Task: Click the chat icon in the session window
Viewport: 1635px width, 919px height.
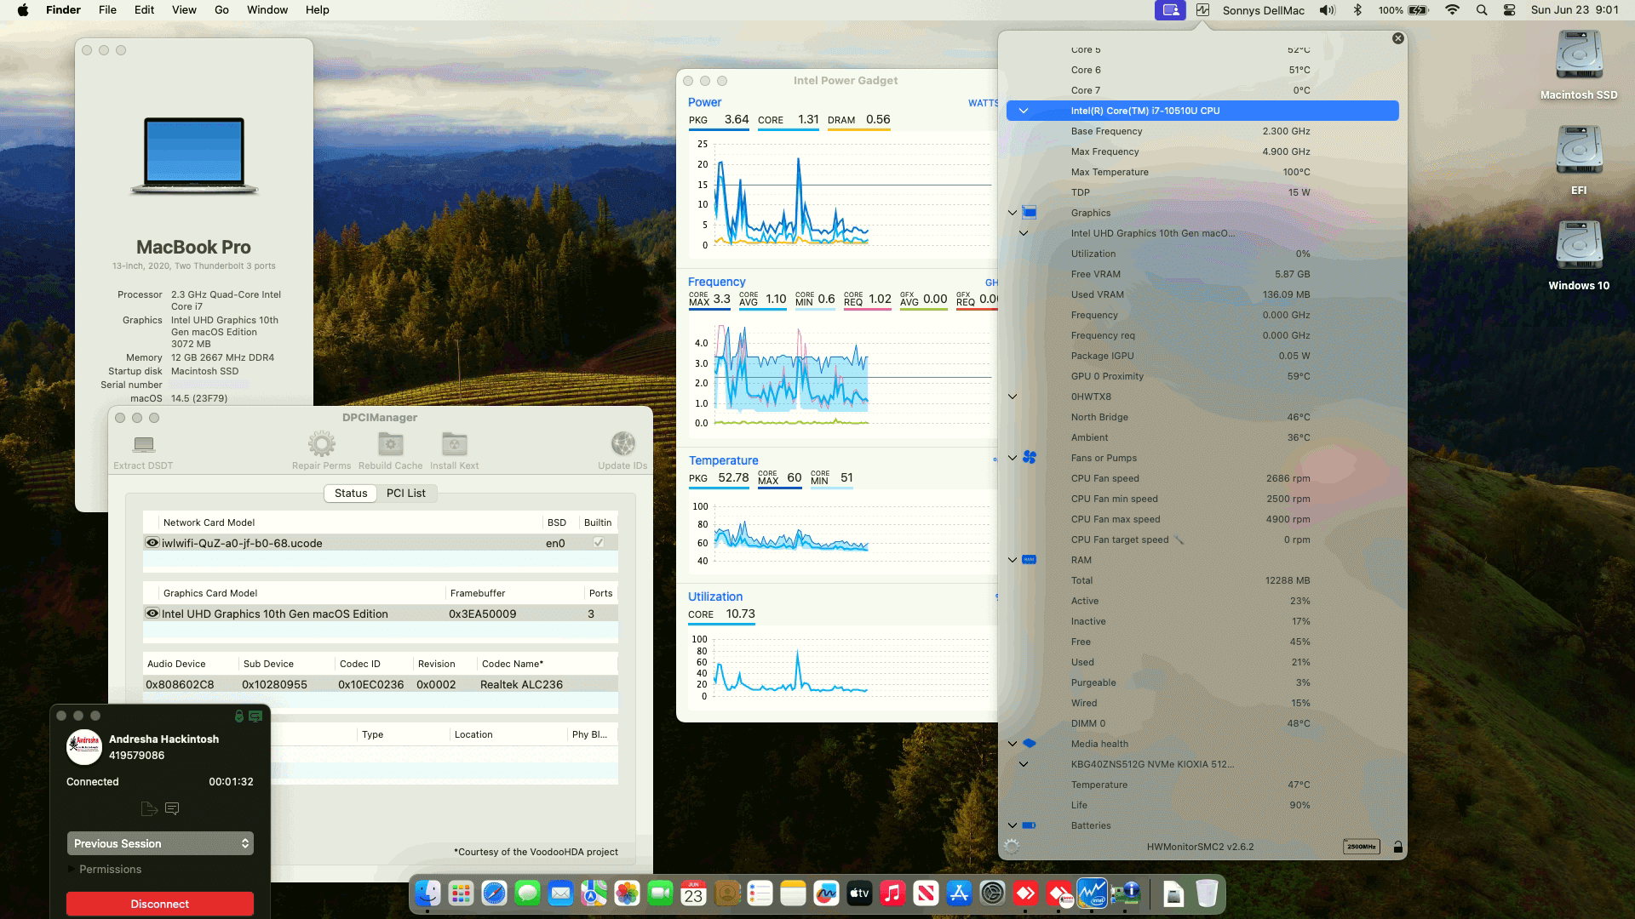Action: pyautogui.click(x=173, y=808)
